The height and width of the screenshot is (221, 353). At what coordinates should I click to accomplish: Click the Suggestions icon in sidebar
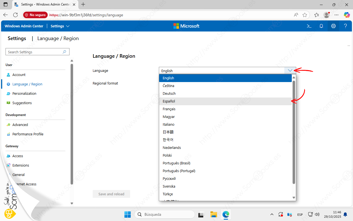(x=8, y=103)
